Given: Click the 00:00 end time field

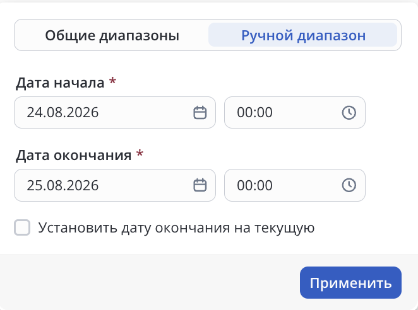Looking at the screenshot, I should pos(295,185).
